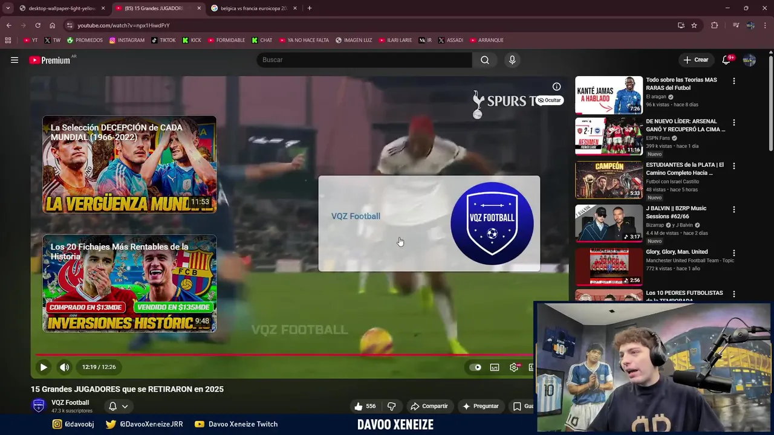Open YouTube notifications bell
Screen dimensions: 774x435
coord(726,60)
